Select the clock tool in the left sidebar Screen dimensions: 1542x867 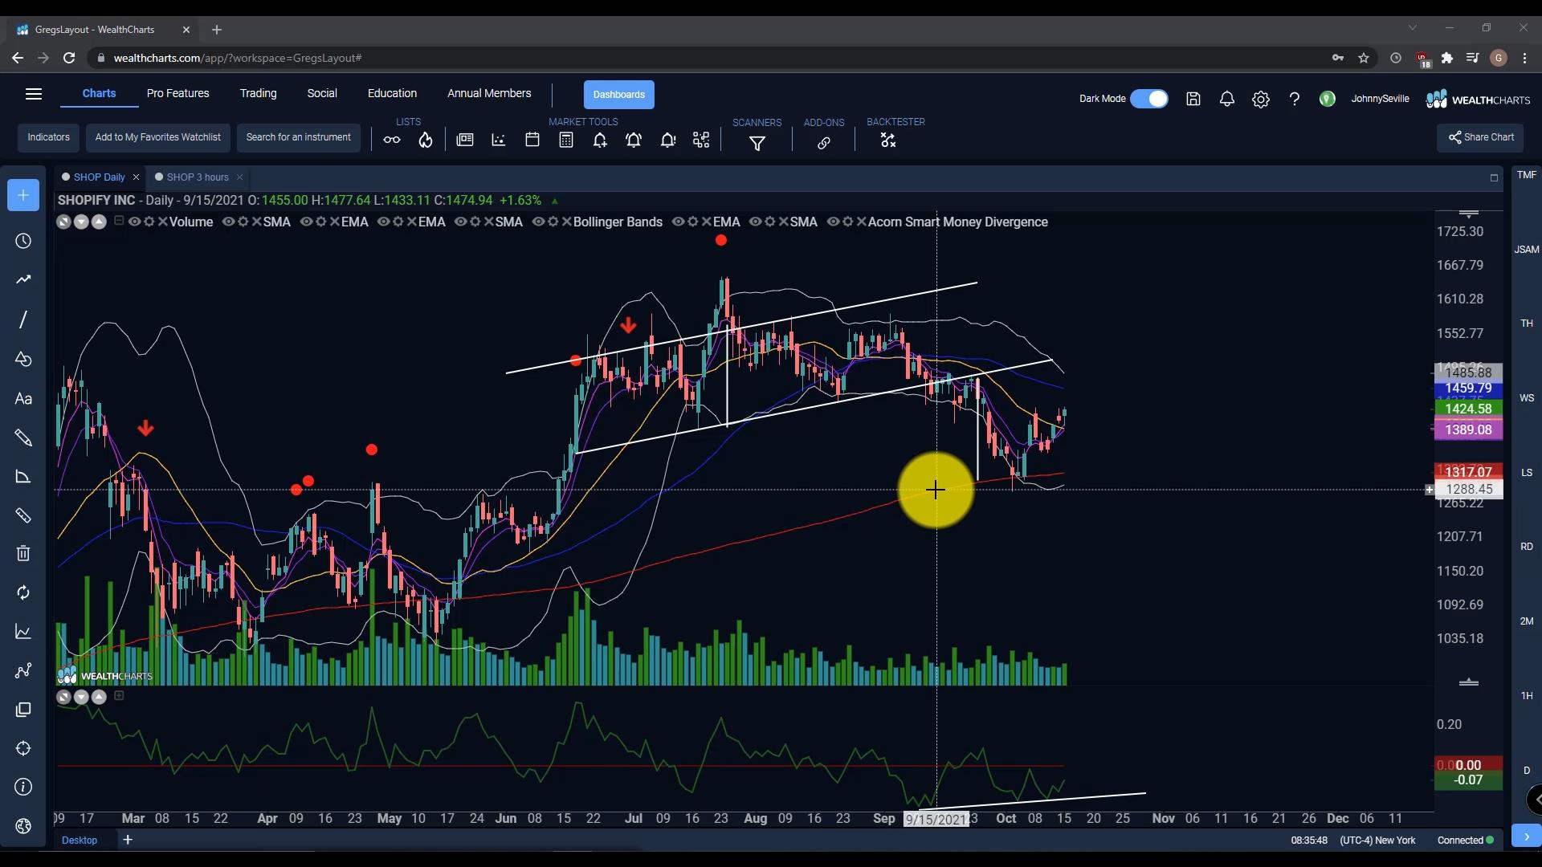tap(23, 241)
